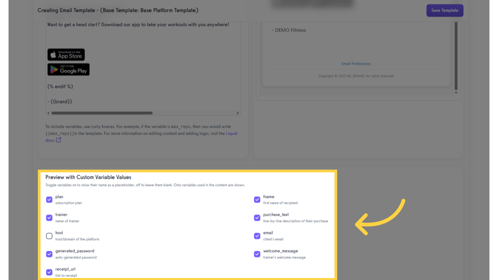Uncheck the email variable checkbox
Viewport: 498px width, 280px height.
(257, 236)
